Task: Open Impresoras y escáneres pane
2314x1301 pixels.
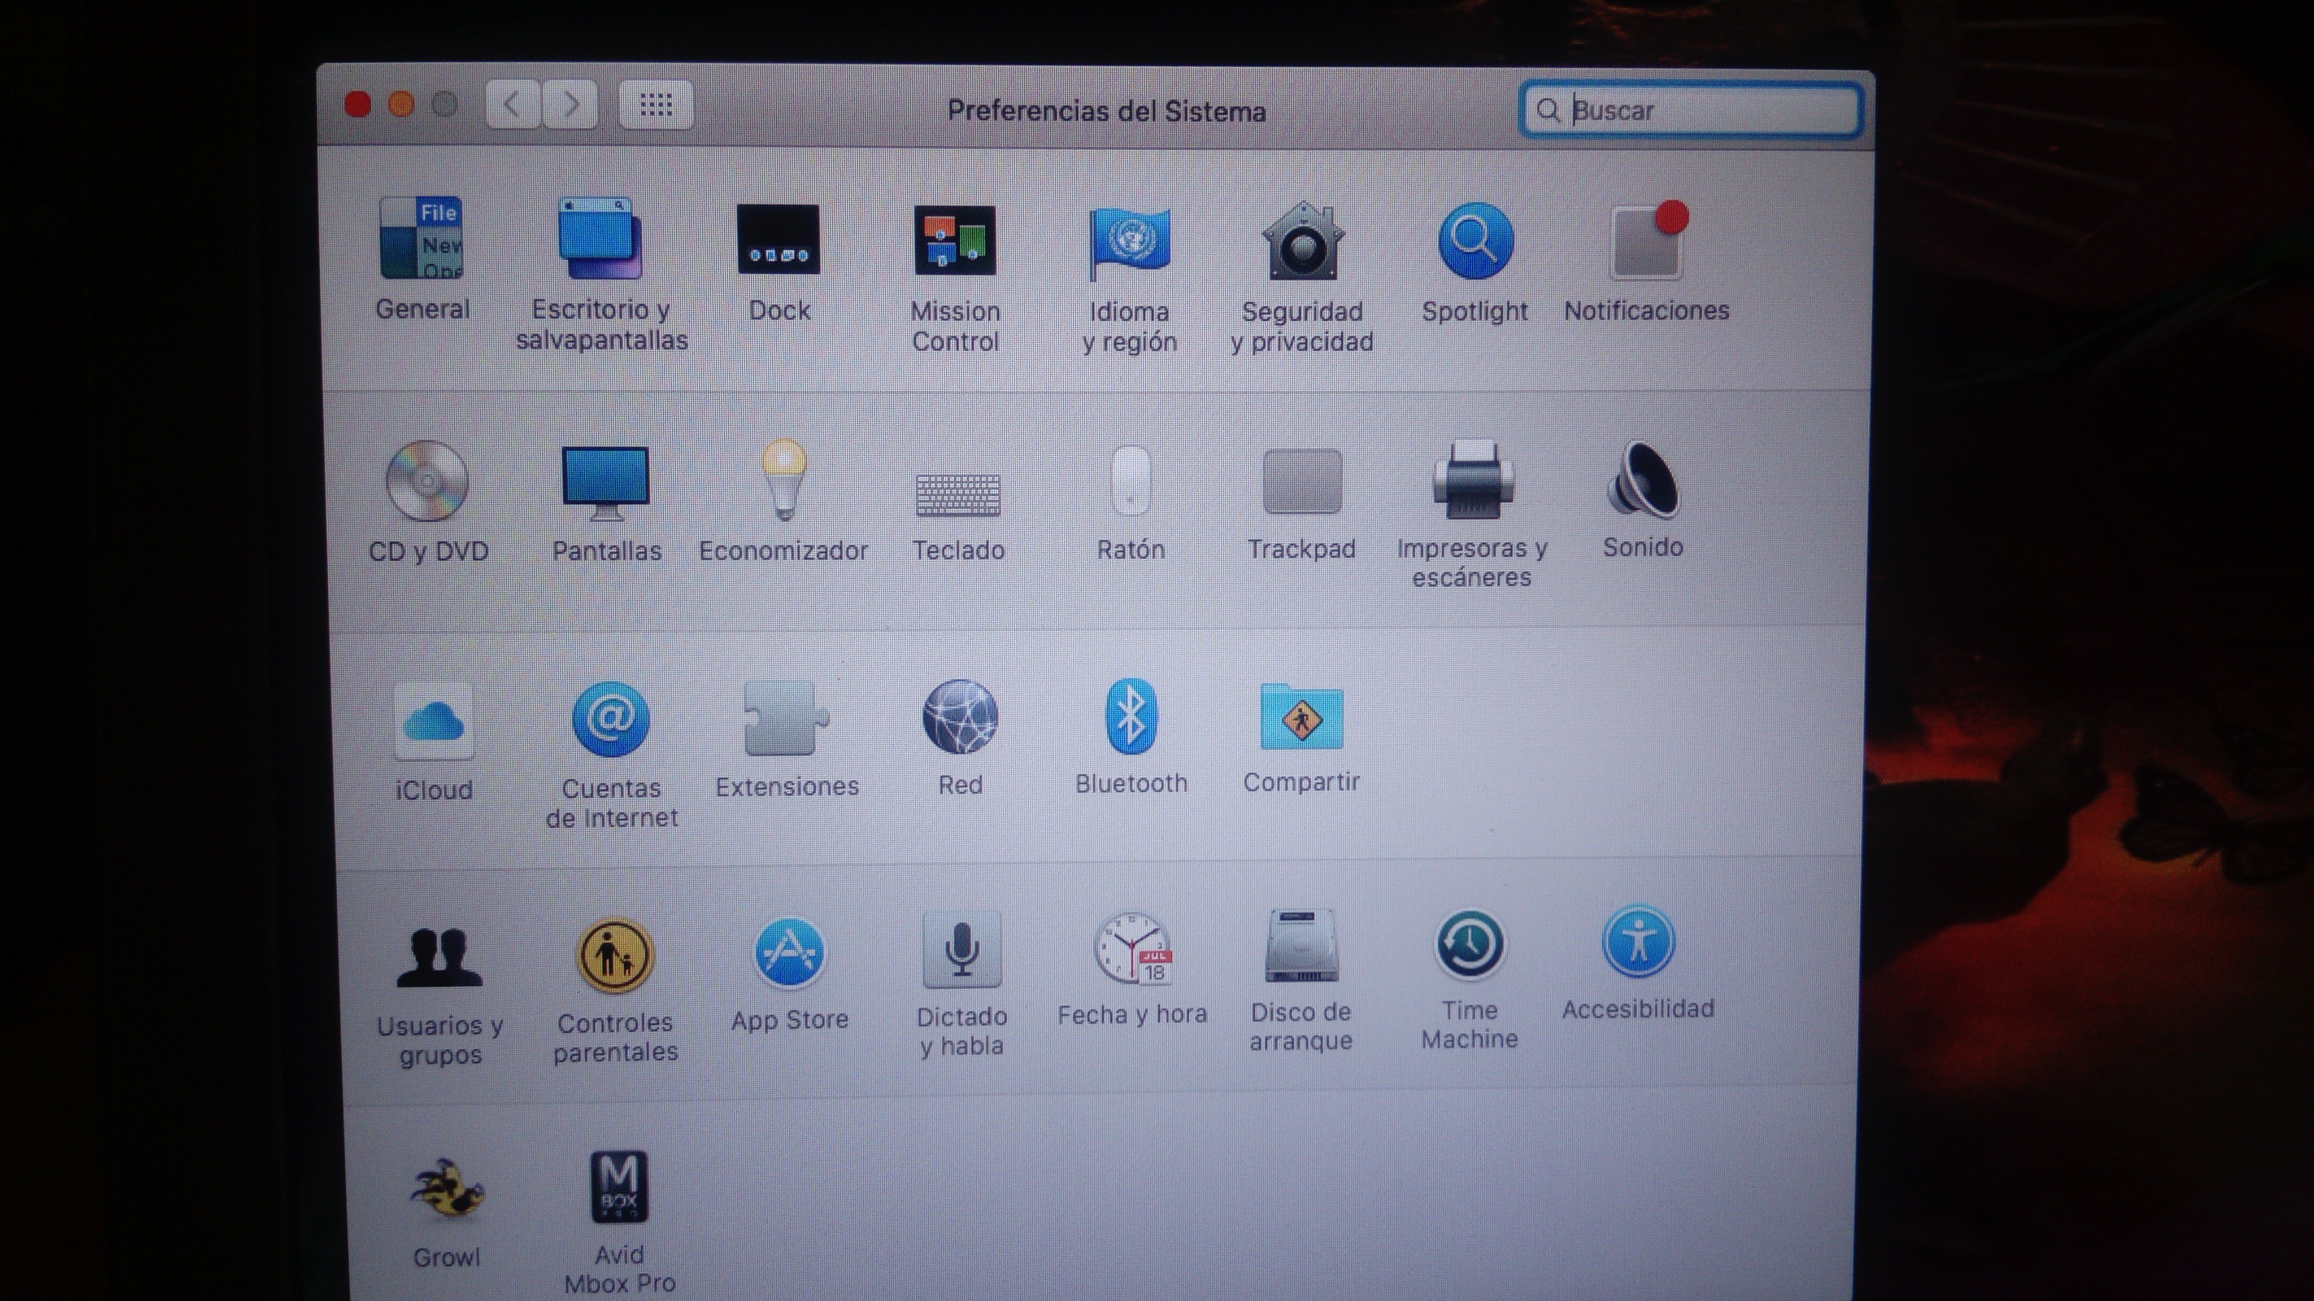Action: 1472,481
